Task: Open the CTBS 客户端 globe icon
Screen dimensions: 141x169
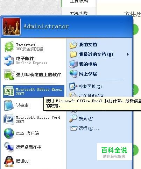Action: [9, 133]
